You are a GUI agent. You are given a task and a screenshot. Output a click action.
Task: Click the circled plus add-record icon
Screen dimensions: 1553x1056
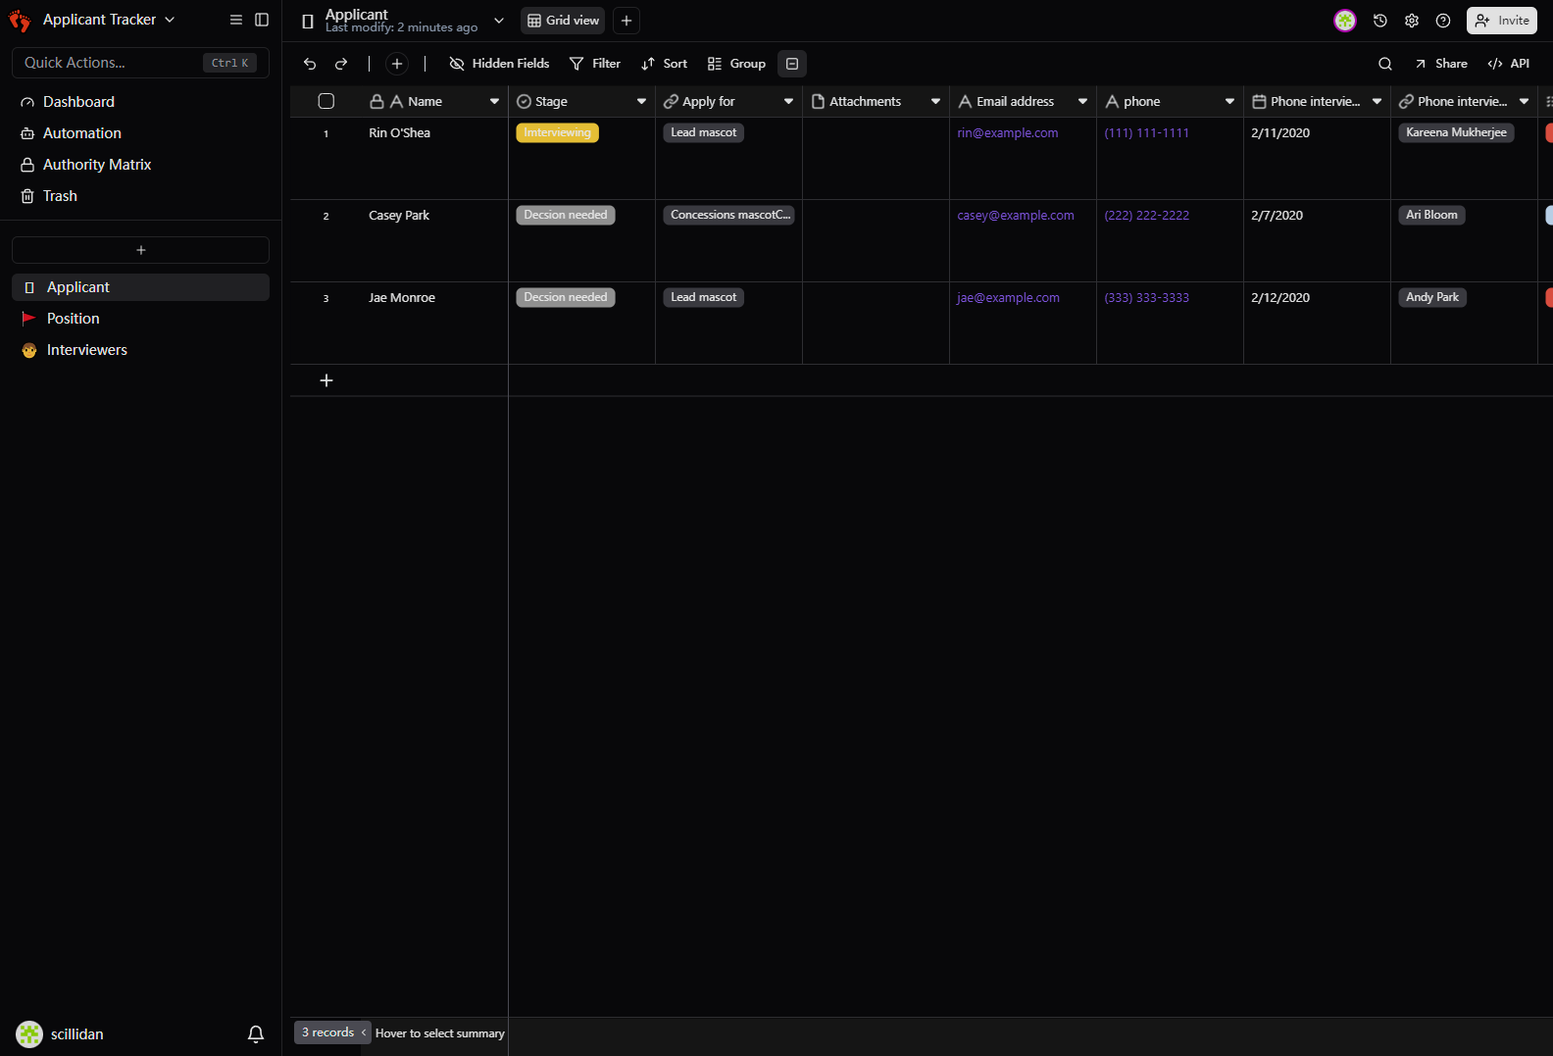coord(397,64)
